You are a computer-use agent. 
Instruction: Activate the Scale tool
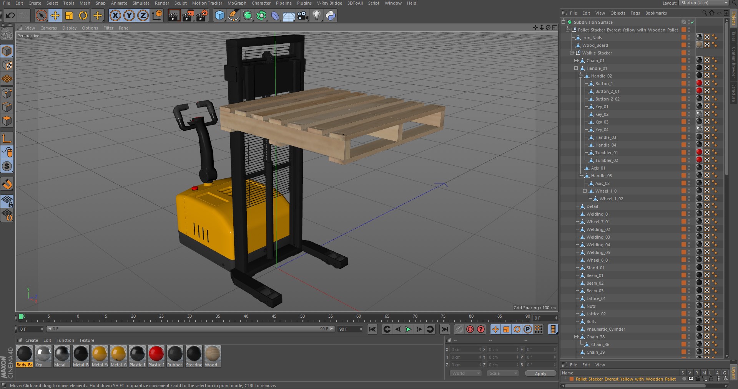(x=69, y=15)
